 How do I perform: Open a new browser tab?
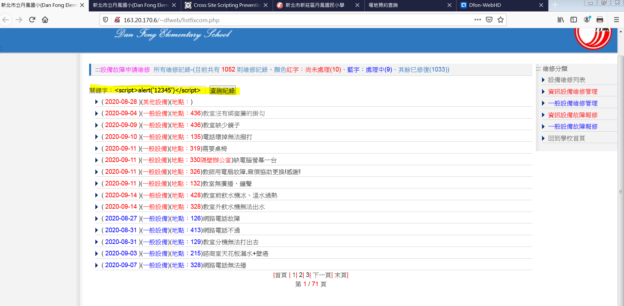tap(555, 5)
